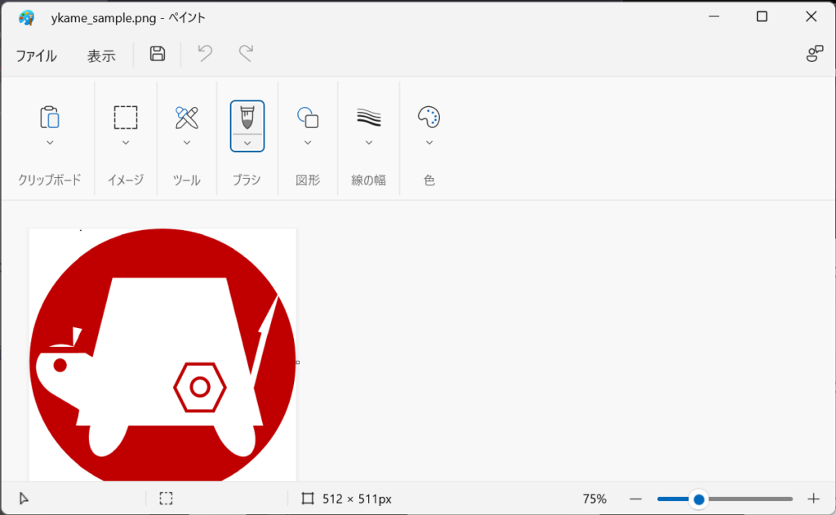This screenshot has height=515, width=836.
Task: Click the canvas size icon in status bar
Action: pyautogui.click(x=308, y=499)
